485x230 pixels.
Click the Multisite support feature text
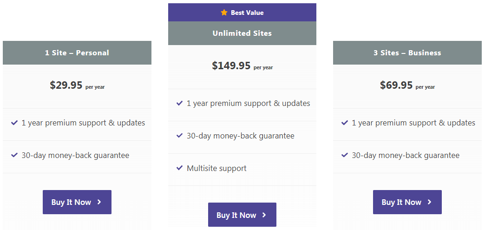pos(216,168)
